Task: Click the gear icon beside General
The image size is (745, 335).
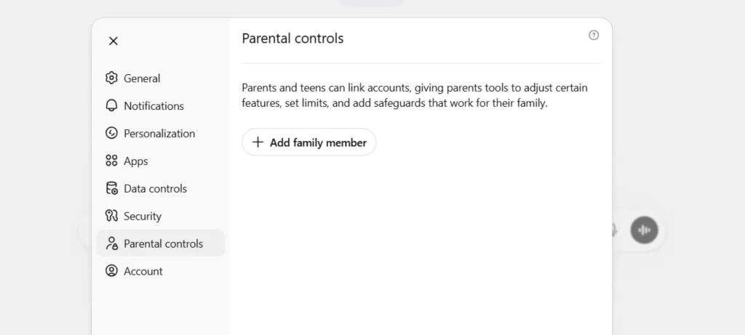Action: pos(111,78)
